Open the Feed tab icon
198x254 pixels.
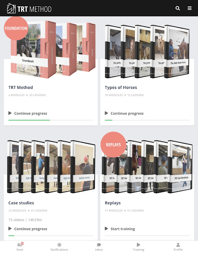point(20,244)
